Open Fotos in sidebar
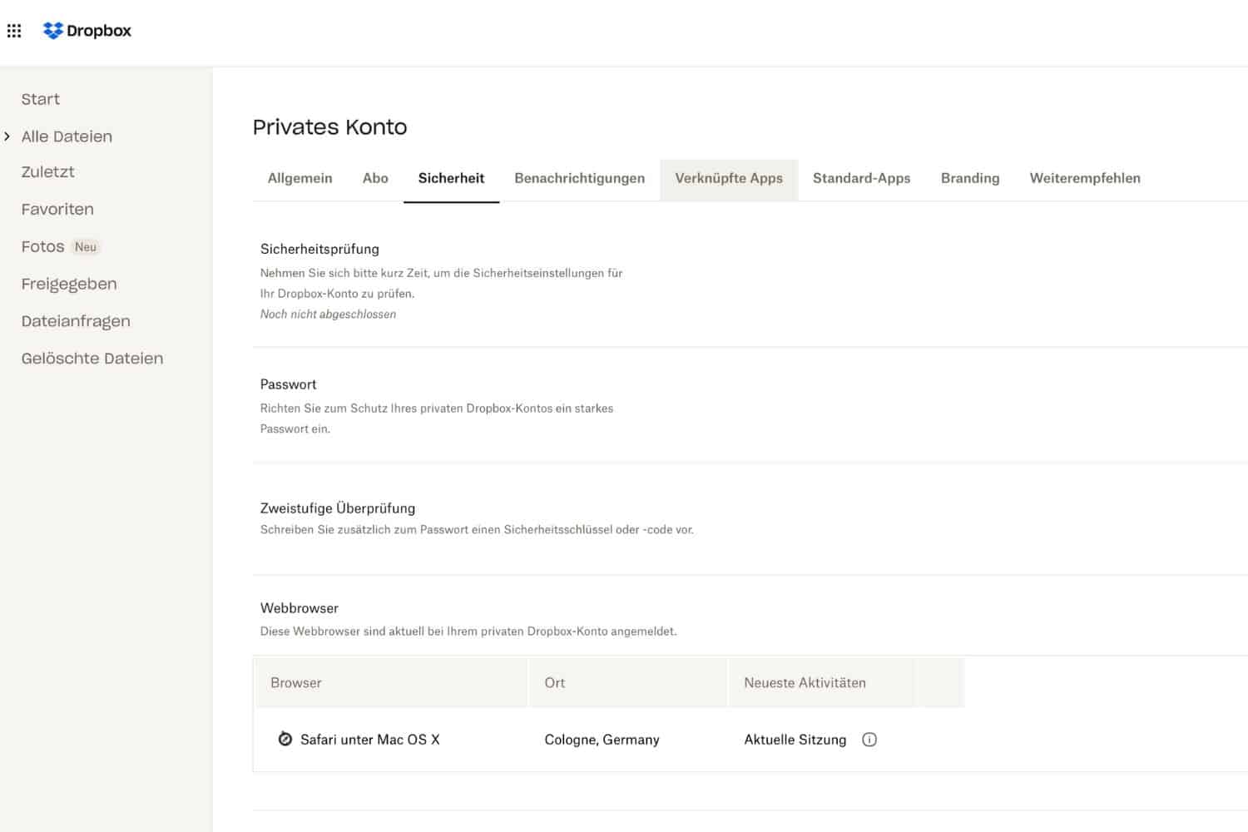 coord(42,246)
